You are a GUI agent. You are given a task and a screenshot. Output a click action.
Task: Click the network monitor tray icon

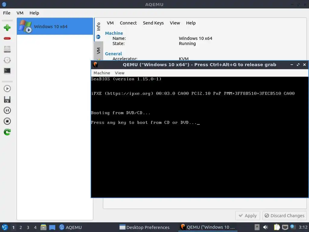pyautogui.click(x=285, y=227)
